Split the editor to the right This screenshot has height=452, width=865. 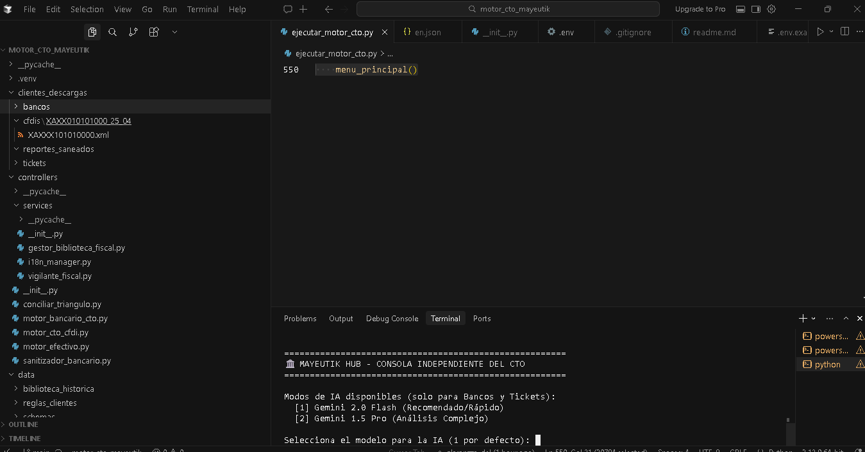[x=844, y=31]
